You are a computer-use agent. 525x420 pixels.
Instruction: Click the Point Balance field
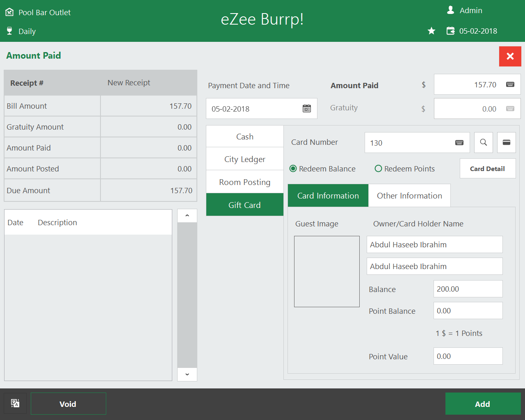click(x=468, y=310)
